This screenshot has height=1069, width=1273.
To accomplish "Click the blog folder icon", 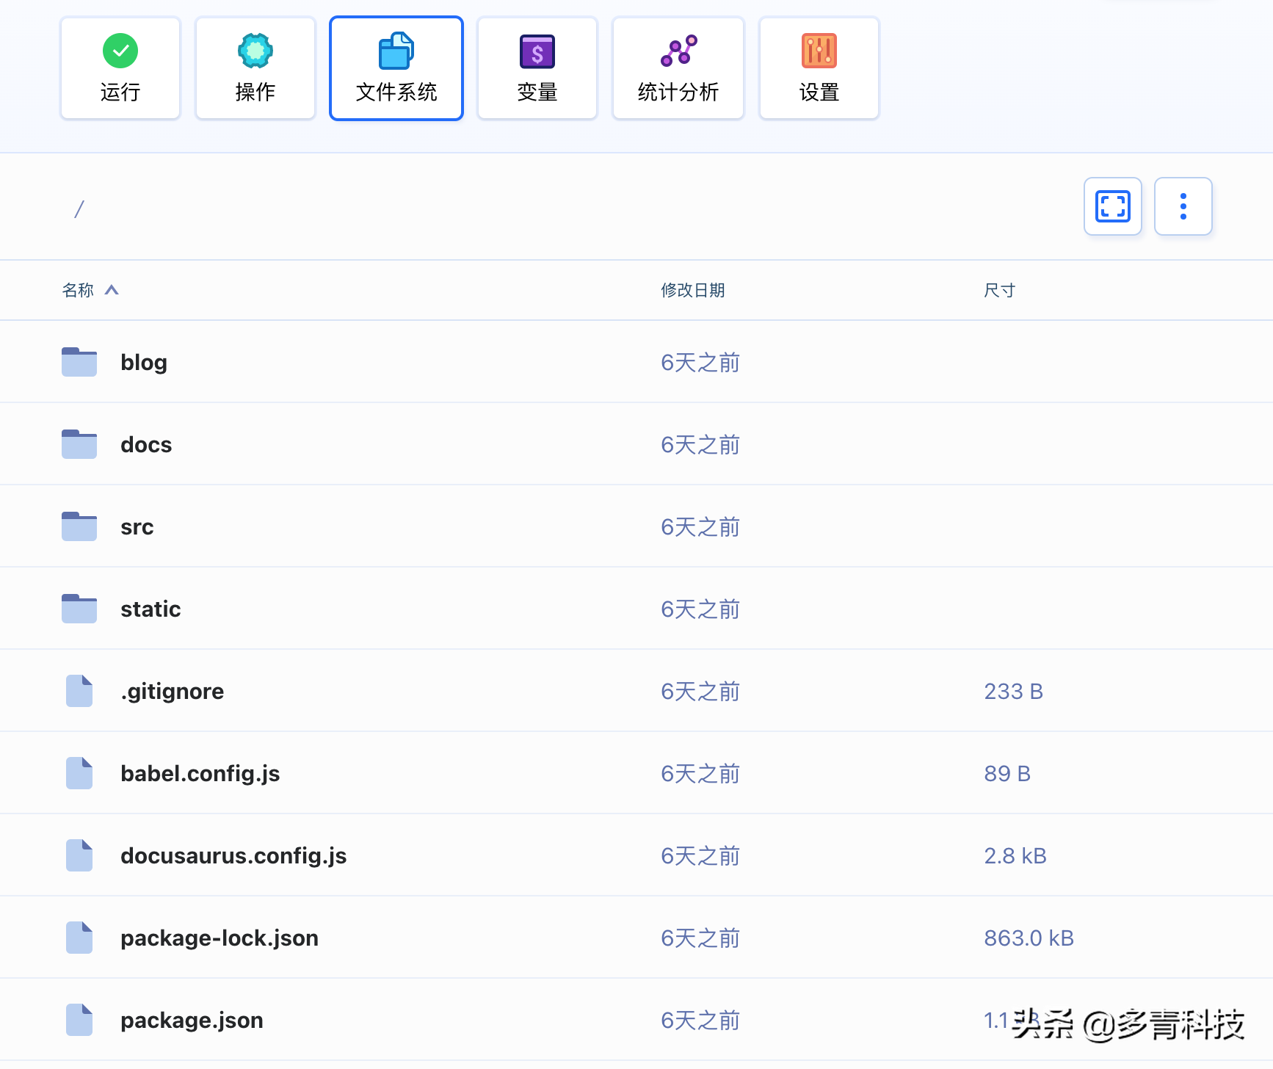I will tap(79, 362).
